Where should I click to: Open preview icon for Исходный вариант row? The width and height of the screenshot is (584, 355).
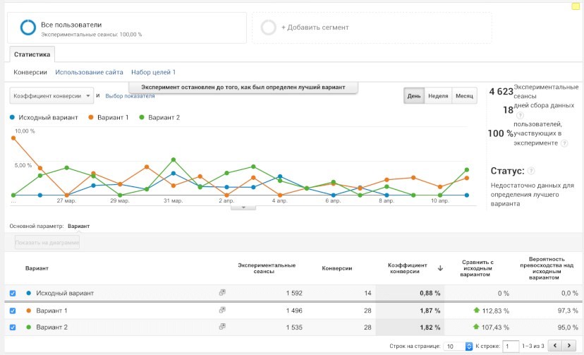tap(222, 292)
